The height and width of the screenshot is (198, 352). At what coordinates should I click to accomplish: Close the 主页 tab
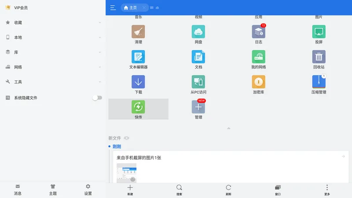click(x=144, y=7)
